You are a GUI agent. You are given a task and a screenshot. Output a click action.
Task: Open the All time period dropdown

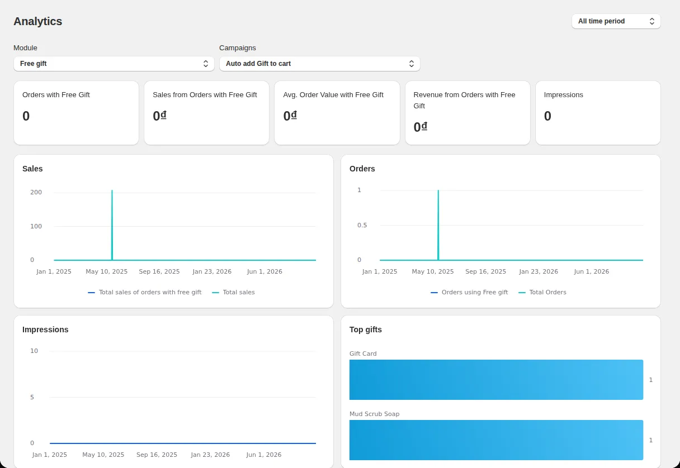(616, 21)
